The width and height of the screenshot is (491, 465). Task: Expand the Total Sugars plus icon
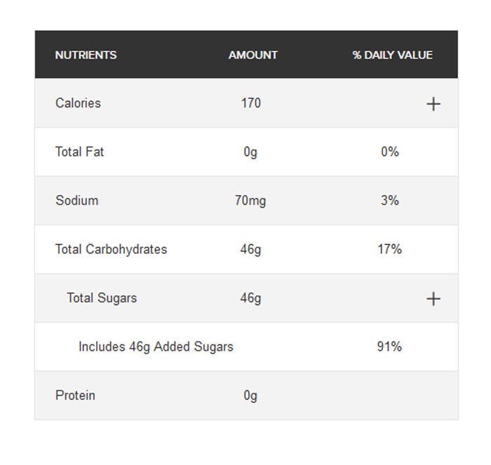tap(433, 299)
